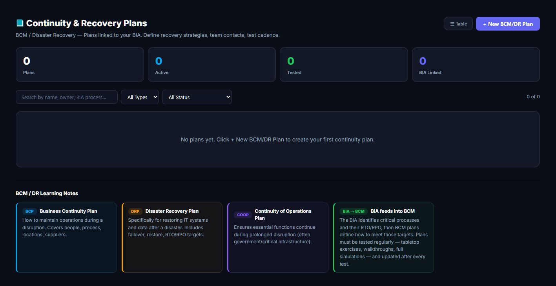Click the Active count card
The image size is (556, 286).
212,65
